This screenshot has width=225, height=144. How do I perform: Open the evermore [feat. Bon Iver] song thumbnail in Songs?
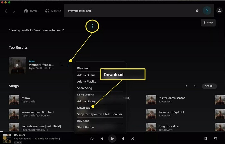click(x=14, y=114)
